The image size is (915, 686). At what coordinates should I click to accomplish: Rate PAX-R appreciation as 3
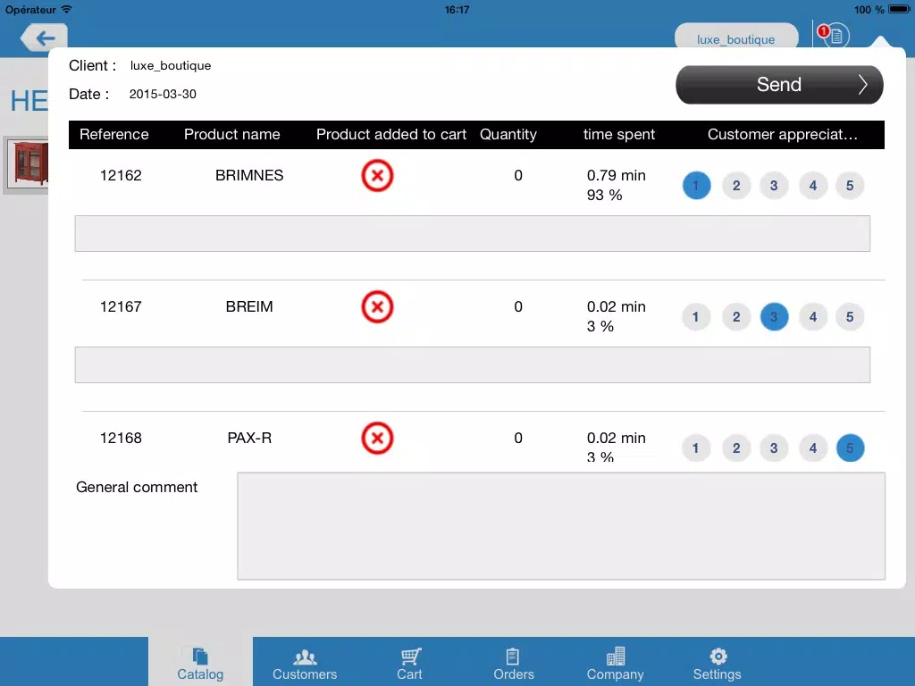tap(774, 448)
